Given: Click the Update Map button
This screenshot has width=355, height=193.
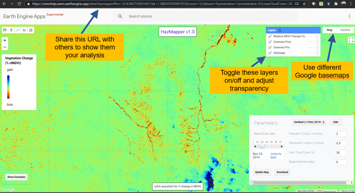Looking at the screenshot, I should [x=262, y=172].
